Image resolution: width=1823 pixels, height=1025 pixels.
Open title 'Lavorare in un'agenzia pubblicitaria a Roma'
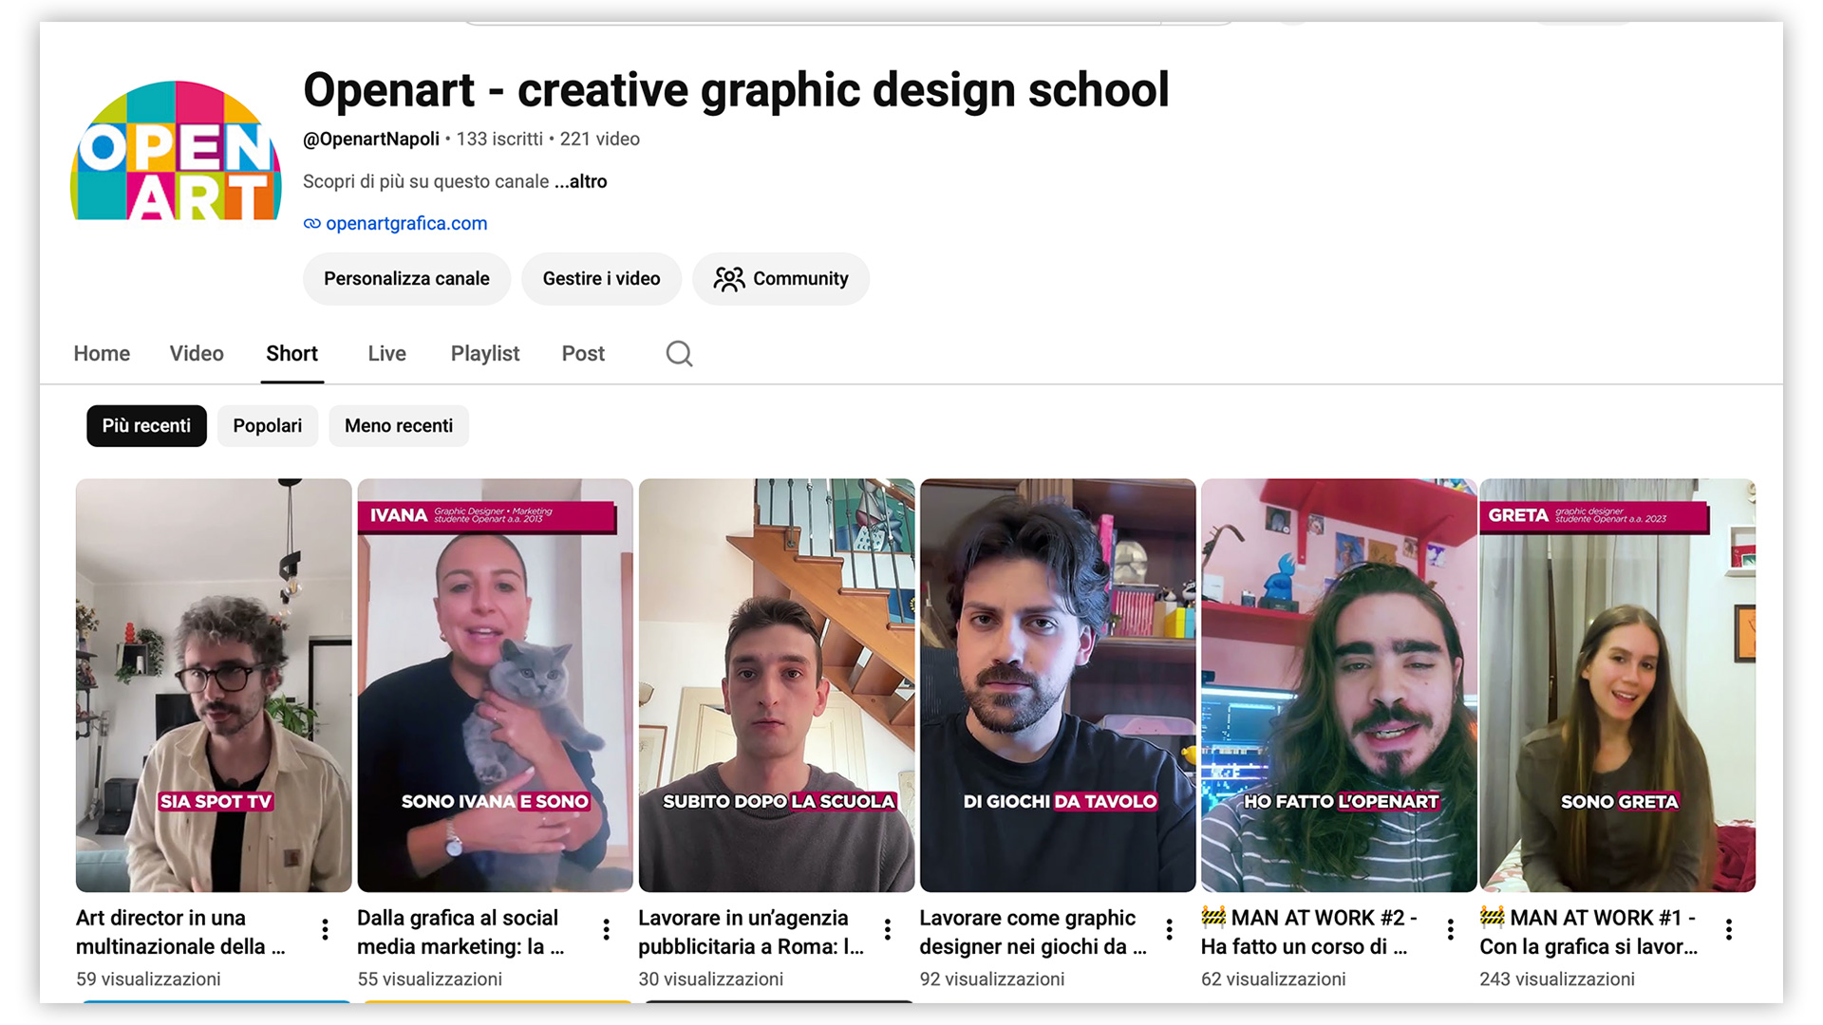[x=751, y=932]
